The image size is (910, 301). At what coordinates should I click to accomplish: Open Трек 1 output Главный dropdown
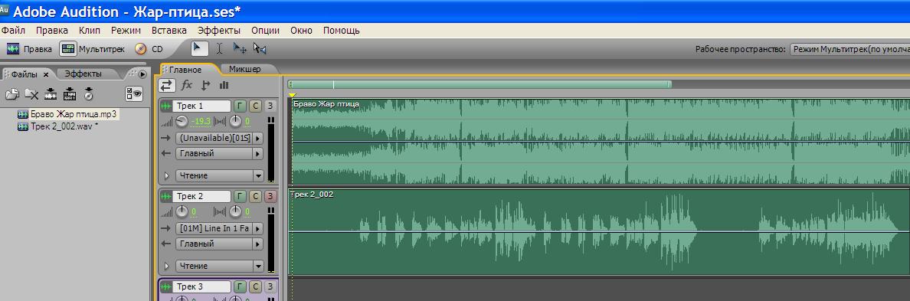point(219,154)
